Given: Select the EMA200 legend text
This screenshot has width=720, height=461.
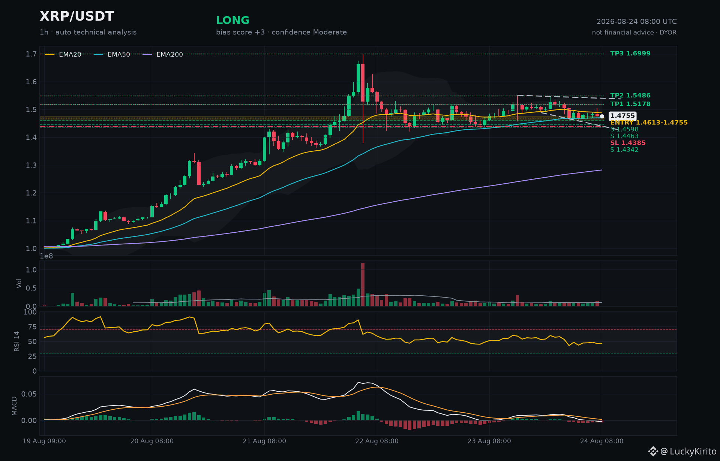Looking at the screenshot, I should [169, 55].
